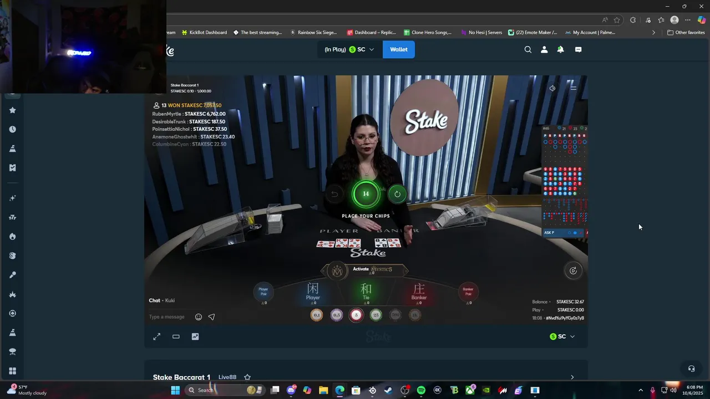The width and height of the screenshot is (710, 399).
Task: Open No Hesi Servers bookmark
Action: [481, 33]
